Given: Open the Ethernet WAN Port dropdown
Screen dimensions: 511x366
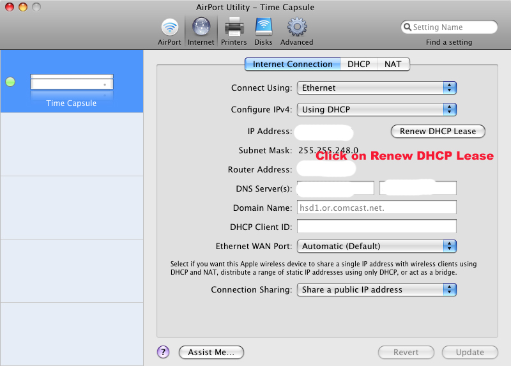Looking at the screenshot, I should tap(377, 246).
